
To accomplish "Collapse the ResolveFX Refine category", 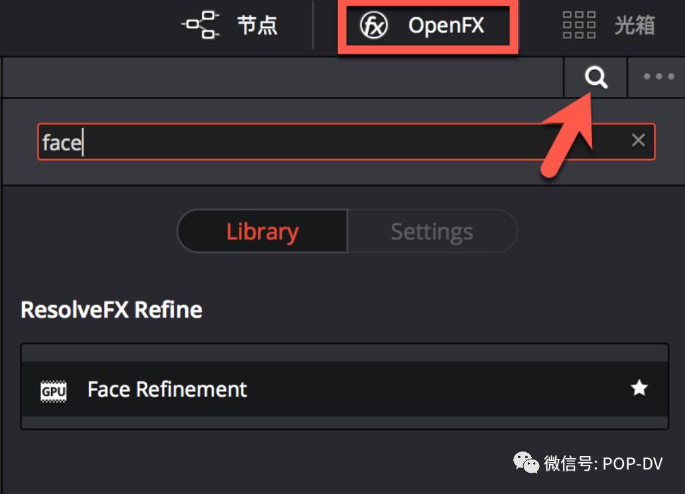I will tap(111, 310).
